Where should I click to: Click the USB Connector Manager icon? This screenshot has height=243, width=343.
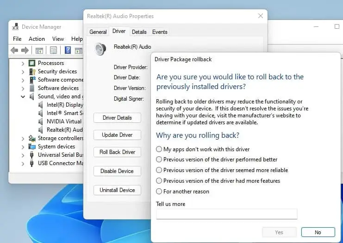coord(32,163)
